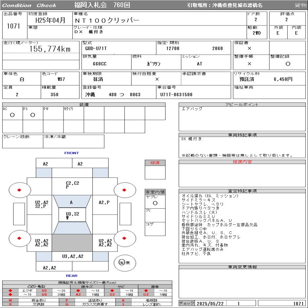Click the blue REAR label
308x308 pixels.
pos(72,276)
